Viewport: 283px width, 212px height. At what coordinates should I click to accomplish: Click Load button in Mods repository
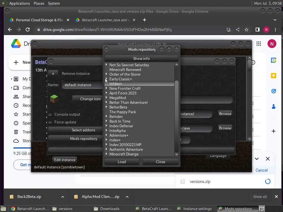pyautogui.click(x=122, y=162)
